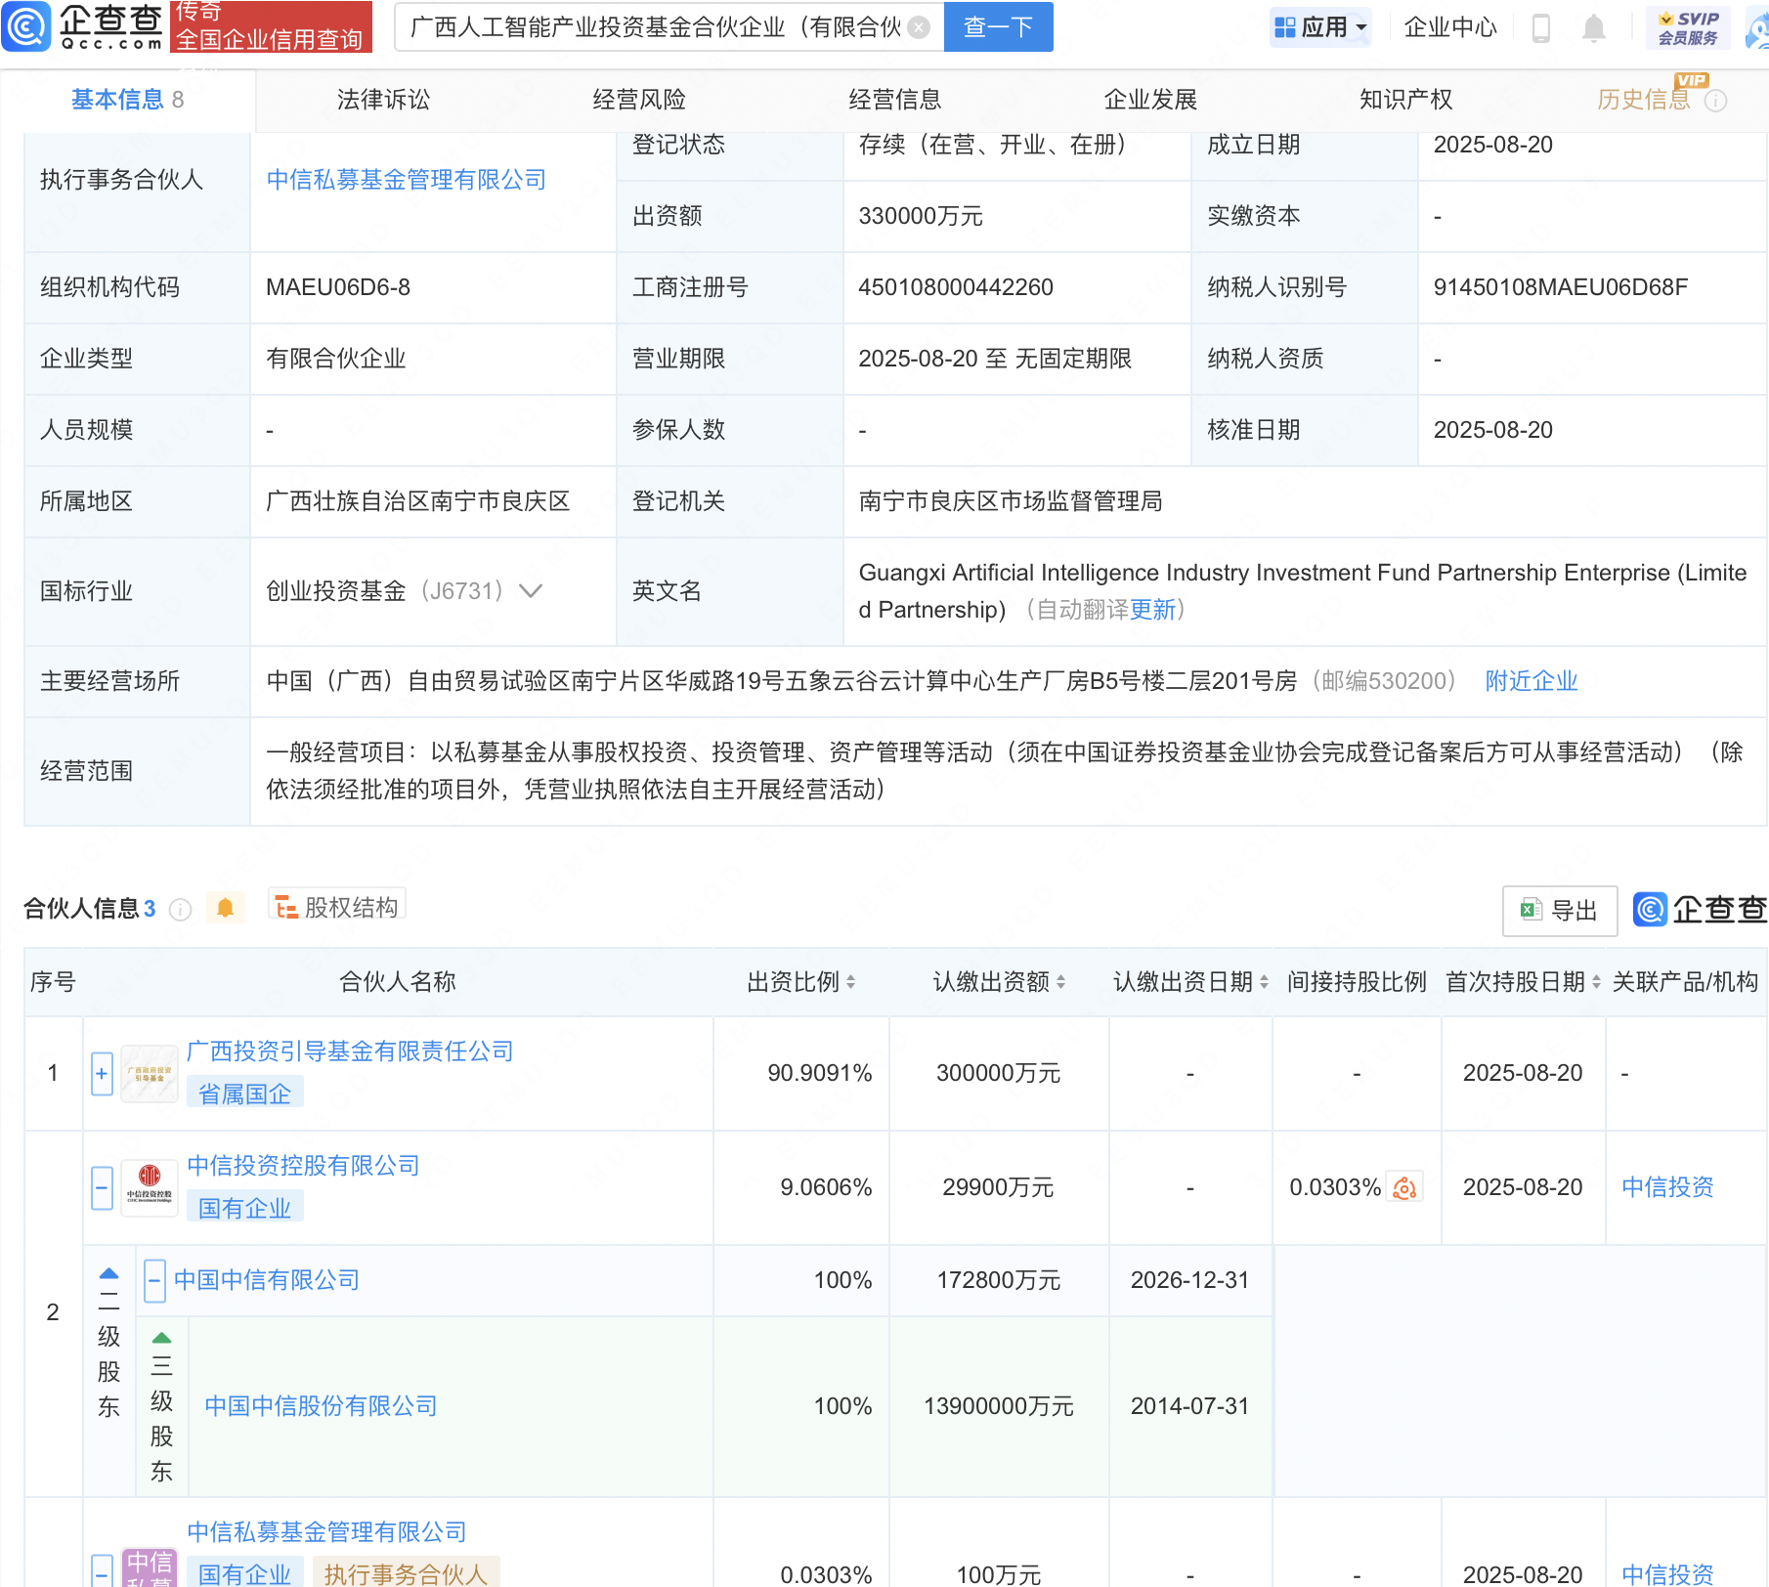Click 省属国企 tag
Screen dimensions: 1769x1587
pyautogui.click(x=245, y=1094)
